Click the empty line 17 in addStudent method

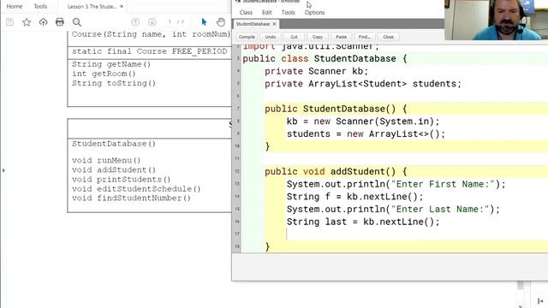coord(416,234)
